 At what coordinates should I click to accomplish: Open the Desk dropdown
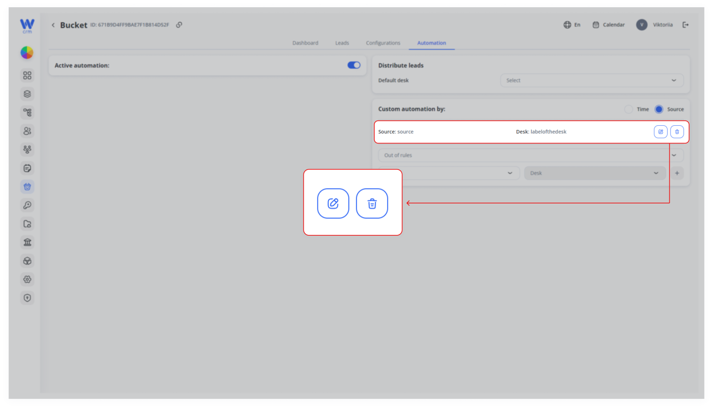tap(595, 173)
